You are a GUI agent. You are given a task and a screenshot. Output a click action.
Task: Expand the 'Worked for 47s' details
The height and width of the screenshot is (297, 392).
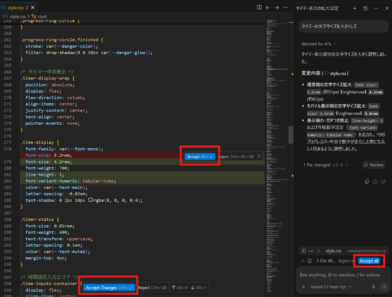pyautogui.click(x=318, y=44)
